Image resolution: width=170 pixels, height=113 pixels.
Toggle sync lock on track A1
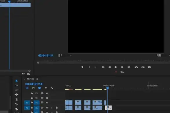tap(42, 108)
